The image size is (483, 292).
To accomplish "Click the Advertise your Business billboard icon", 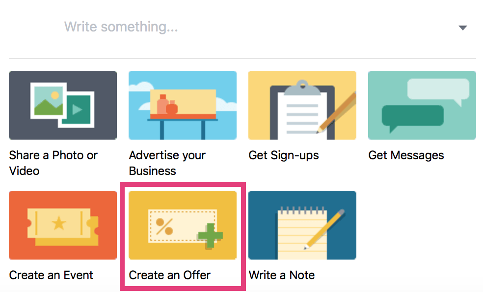I will pyautogui.click(x=183, y=105).
